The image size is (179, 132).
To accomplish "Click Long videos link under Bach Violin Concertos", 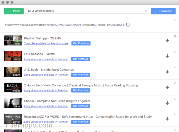I will tap(46, 90).
